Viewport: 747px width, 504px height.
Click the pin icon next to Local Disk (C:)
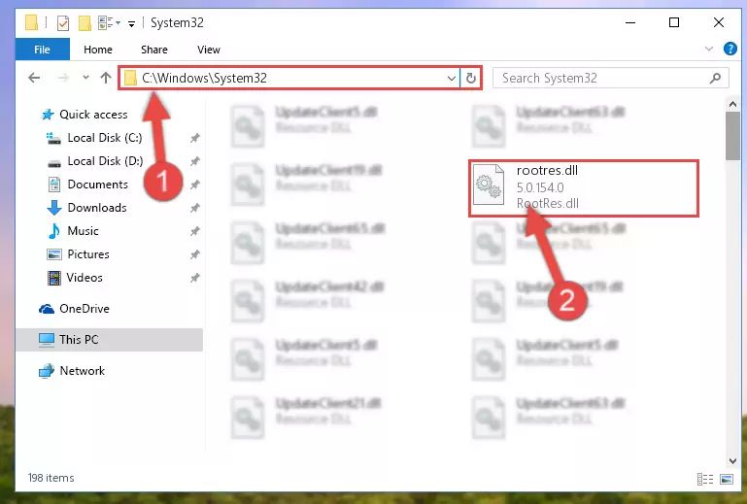pyautogui.click(x=195, y=138)
